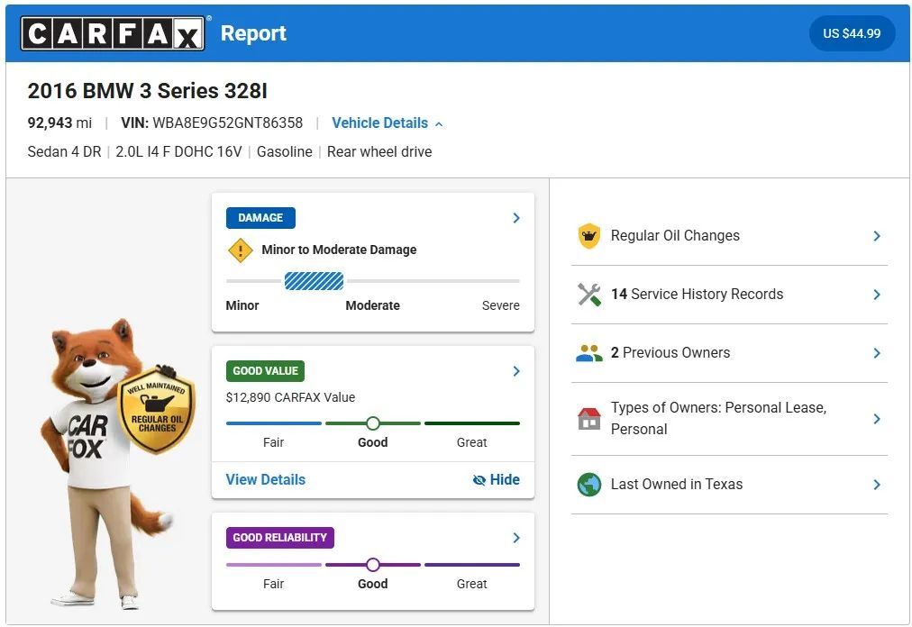Image resolution: width=912 pixels, height=627 pixels.
Task: Click the yellow damage warning diamond icon
Action: tap(241, 250)
